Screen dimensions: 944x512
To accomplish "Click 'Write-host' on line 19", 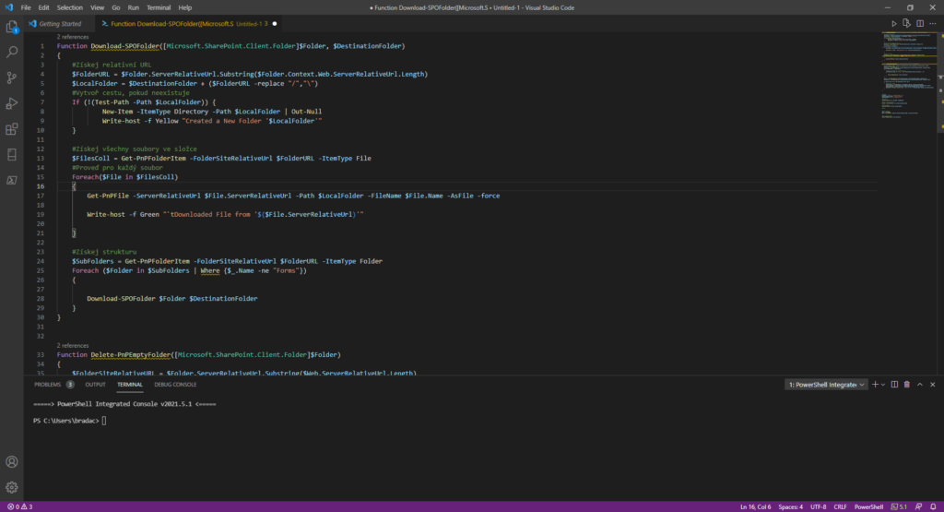I will 106,214.
